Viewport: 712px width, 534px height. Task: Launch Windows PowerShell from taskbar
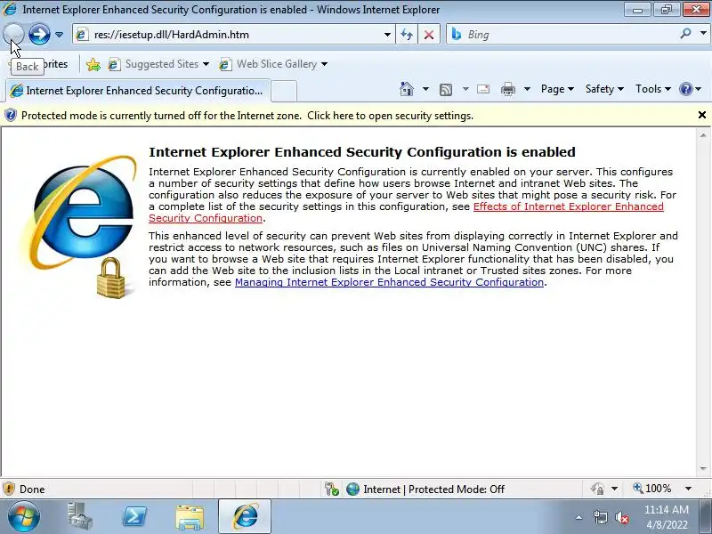tap(135, 517)
